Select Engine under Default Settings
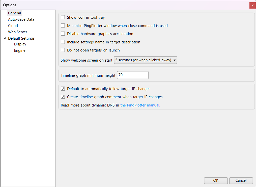 point(20,50)
